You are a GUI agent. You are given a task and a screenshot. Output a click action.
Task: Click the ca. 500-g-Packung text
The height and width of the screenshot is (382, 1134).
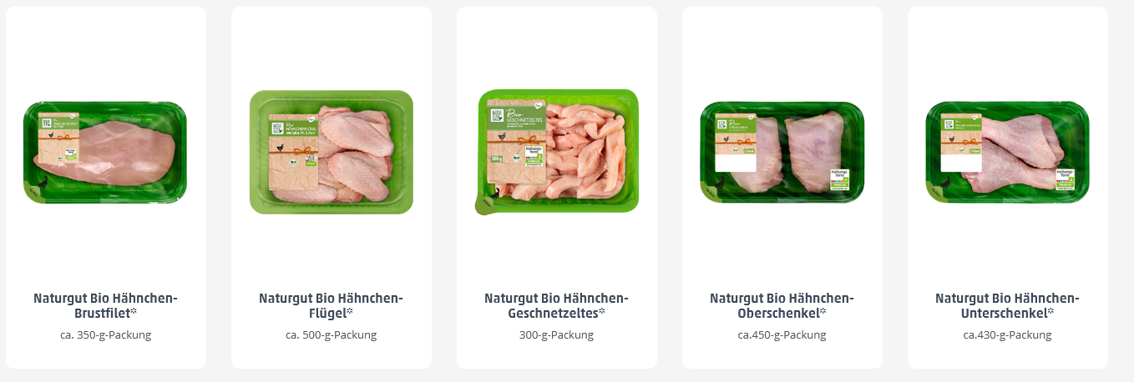[x=332, y=335]
